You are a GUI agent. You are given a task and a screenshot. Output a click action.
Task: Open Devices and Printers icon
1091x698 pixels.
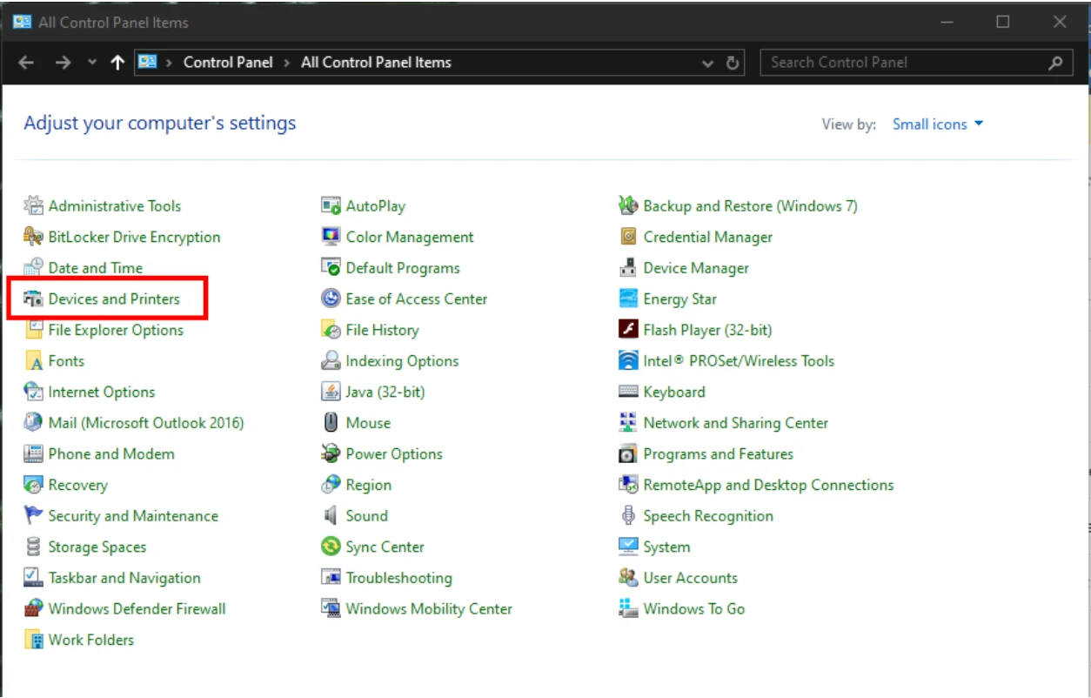click(x=34, y=299)
